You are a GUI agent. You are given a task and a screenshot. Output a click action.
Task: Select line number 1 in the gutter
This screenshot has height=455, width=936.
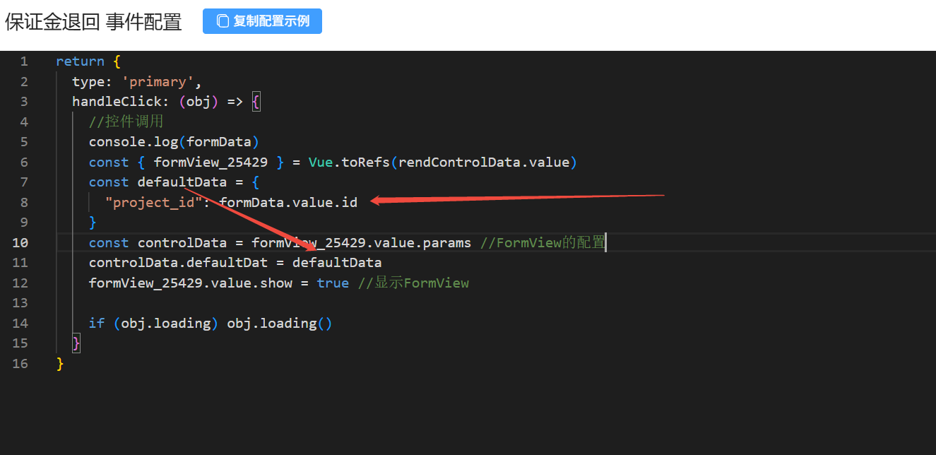pyautogui.click(x=24, y=61)
